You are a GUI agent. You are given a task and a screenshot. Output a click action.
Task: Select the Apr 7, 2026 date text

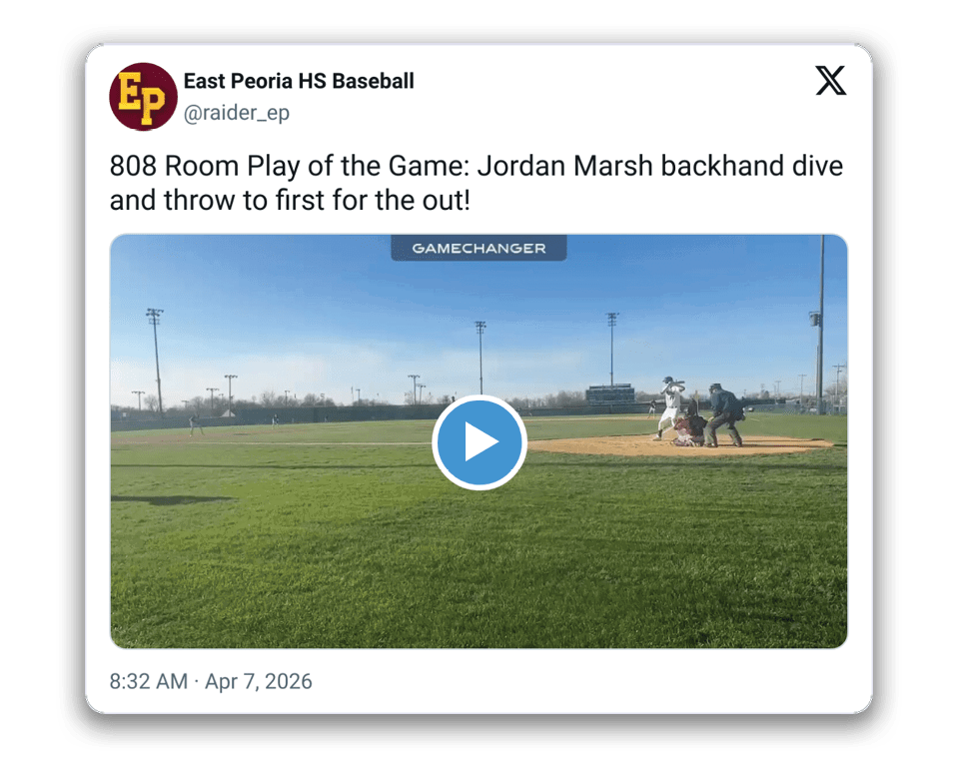259,681
